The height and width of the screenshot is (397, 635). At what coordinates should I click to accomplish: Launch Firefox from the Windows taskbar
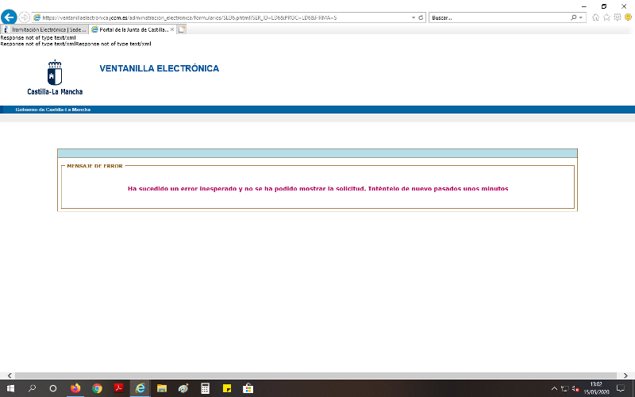[75, 388]
